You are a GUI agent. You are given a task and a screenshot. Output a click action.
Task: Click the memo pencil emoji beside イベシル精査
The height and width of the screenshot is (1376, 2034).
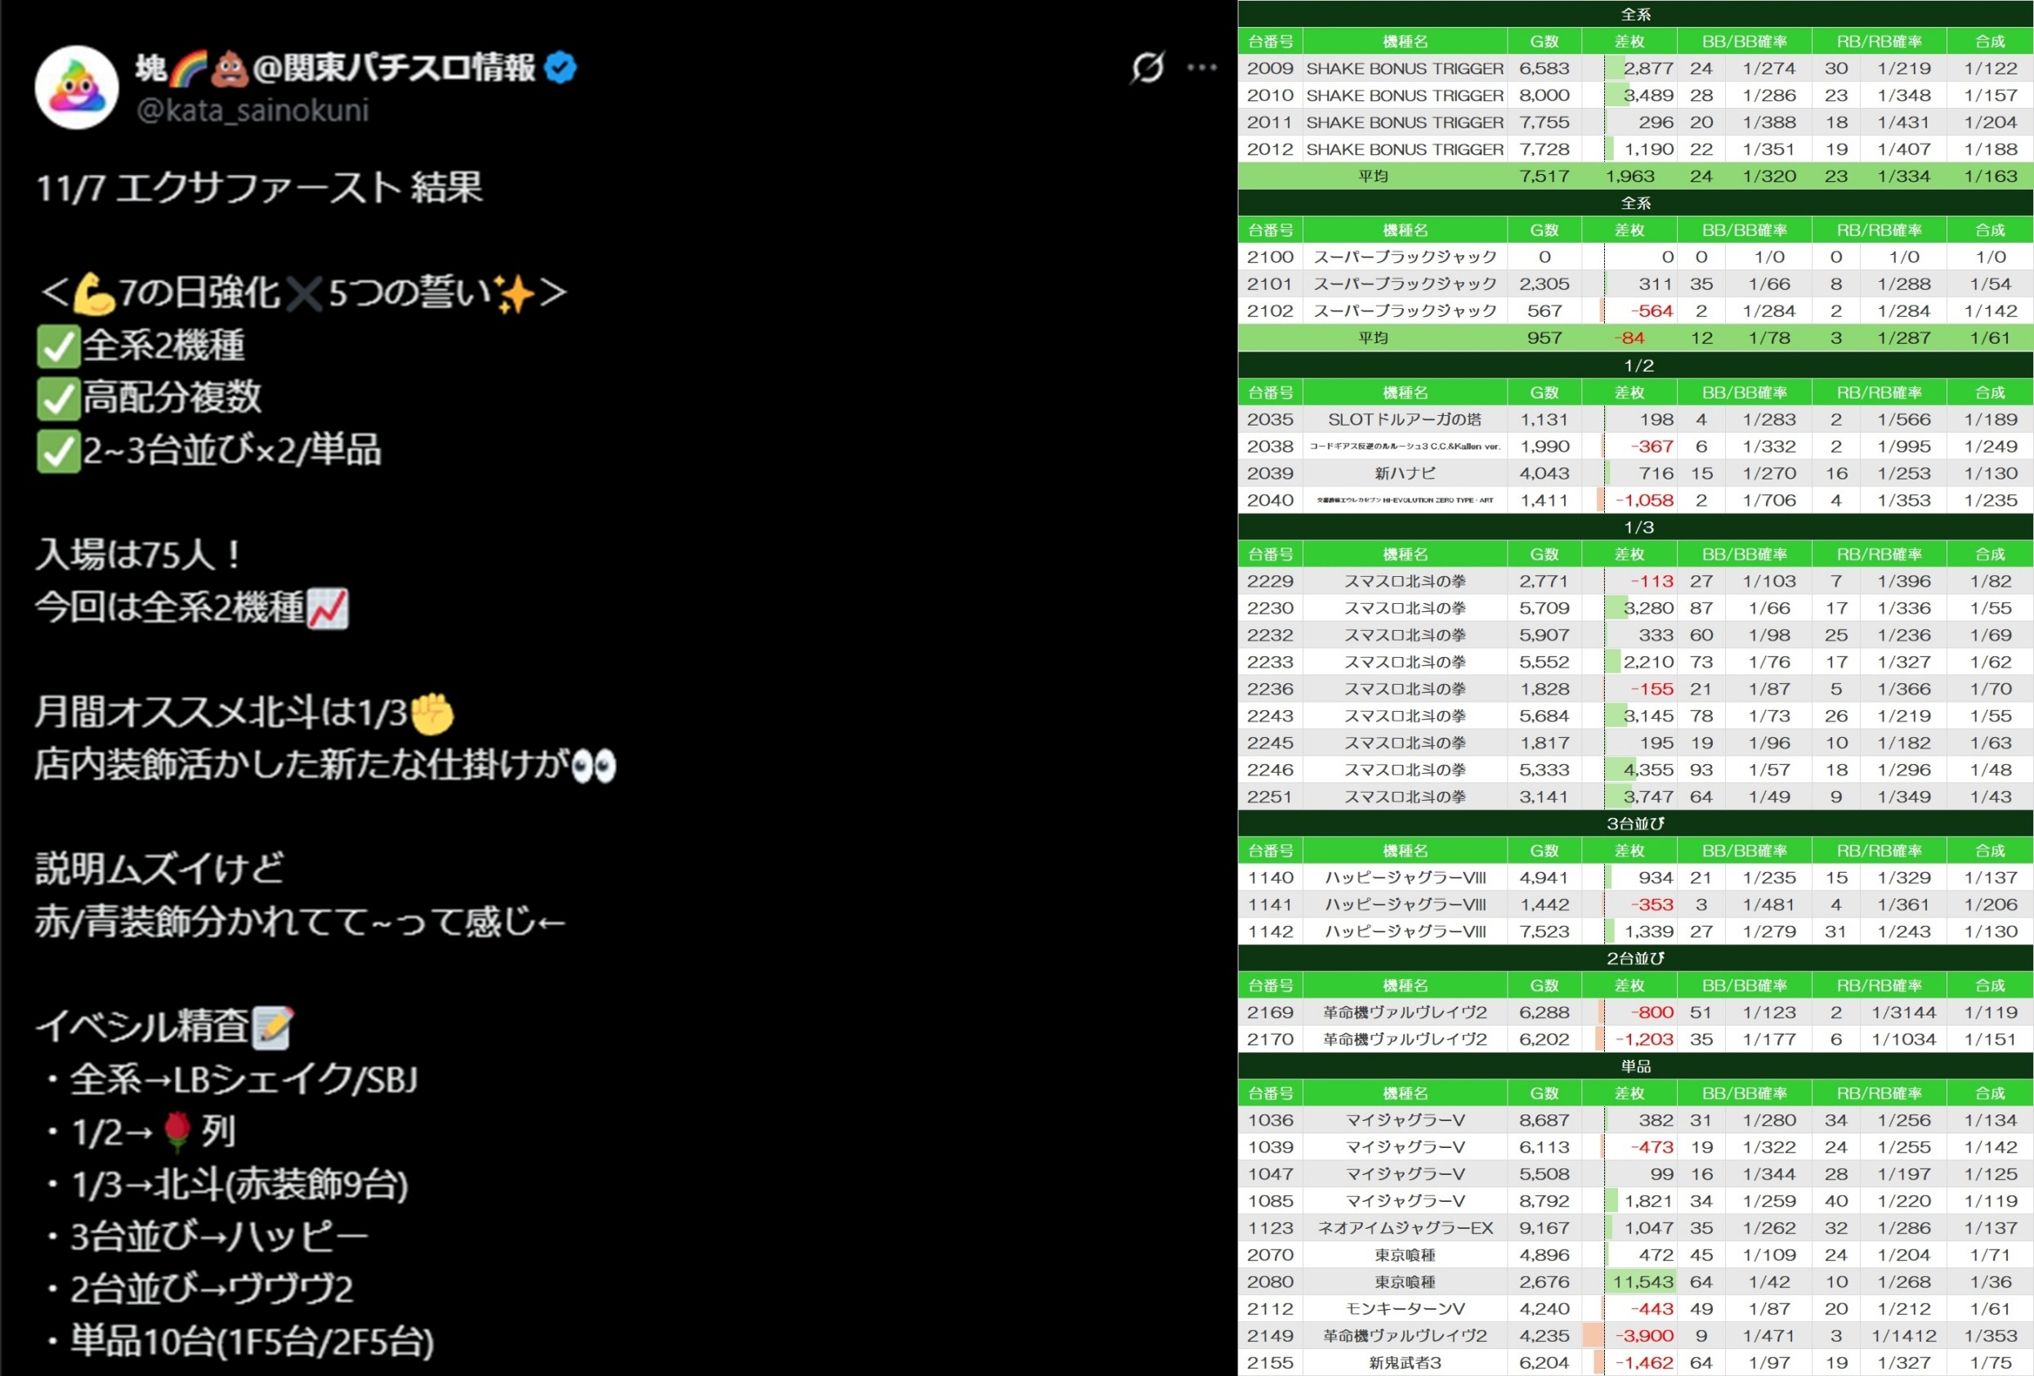(x=272, y=1027)
